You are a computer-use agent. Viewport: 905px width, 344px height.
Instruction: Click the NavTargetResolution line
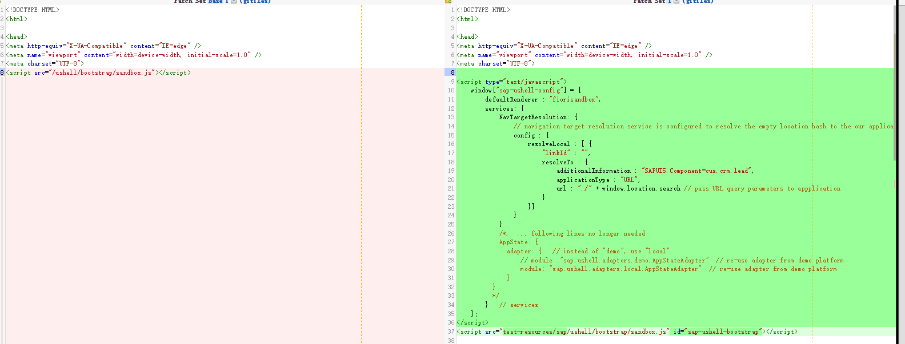(x=538, y=117)
